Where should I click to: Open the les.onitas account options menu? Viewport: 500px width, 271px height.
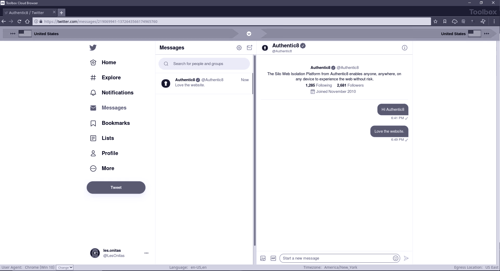147,253
